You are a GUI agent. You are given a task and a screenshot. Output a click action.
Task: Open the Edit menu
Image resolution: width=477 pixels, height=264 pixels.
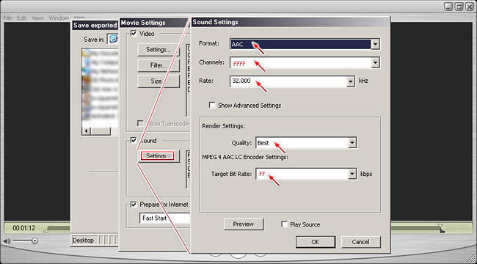(x=21, y=18)
